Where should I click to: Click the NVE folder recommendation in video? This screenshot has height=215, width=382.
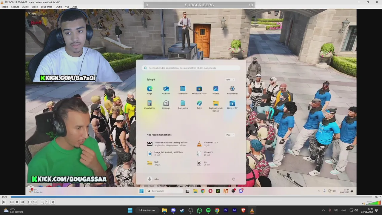click(x=154, y=163)
